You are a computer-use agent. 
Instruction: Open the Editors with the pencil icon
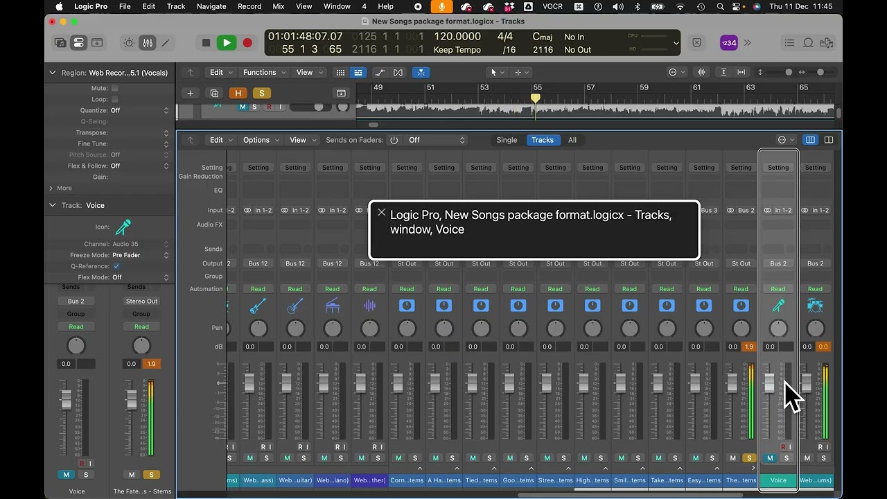click(x=165, y=43)
